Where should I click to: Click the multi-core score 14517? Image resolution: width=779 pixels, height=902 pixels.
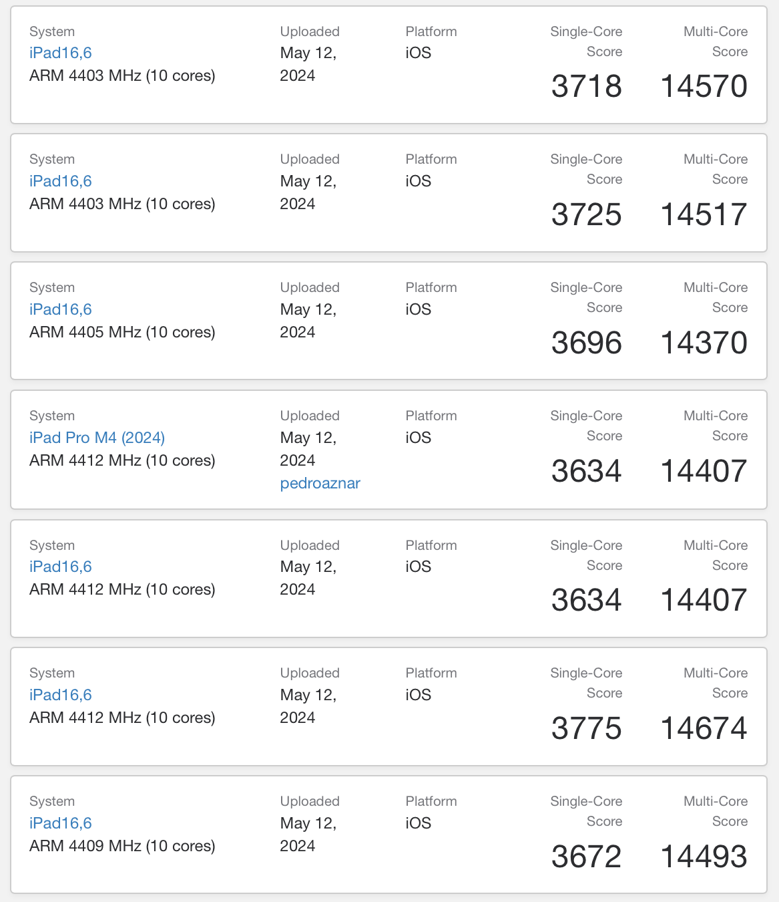[704, 215]
